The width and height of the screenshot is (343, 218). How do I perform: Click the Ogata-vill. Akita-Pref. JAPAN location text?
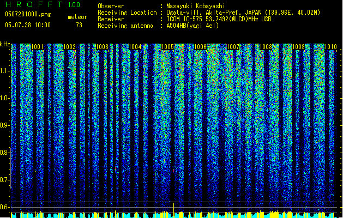point(243,13)
